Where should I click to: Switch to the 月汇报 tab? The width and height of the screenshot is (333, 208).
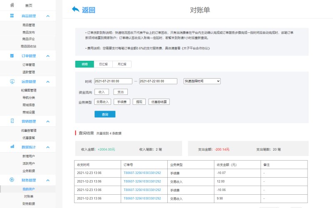(122, 64)
